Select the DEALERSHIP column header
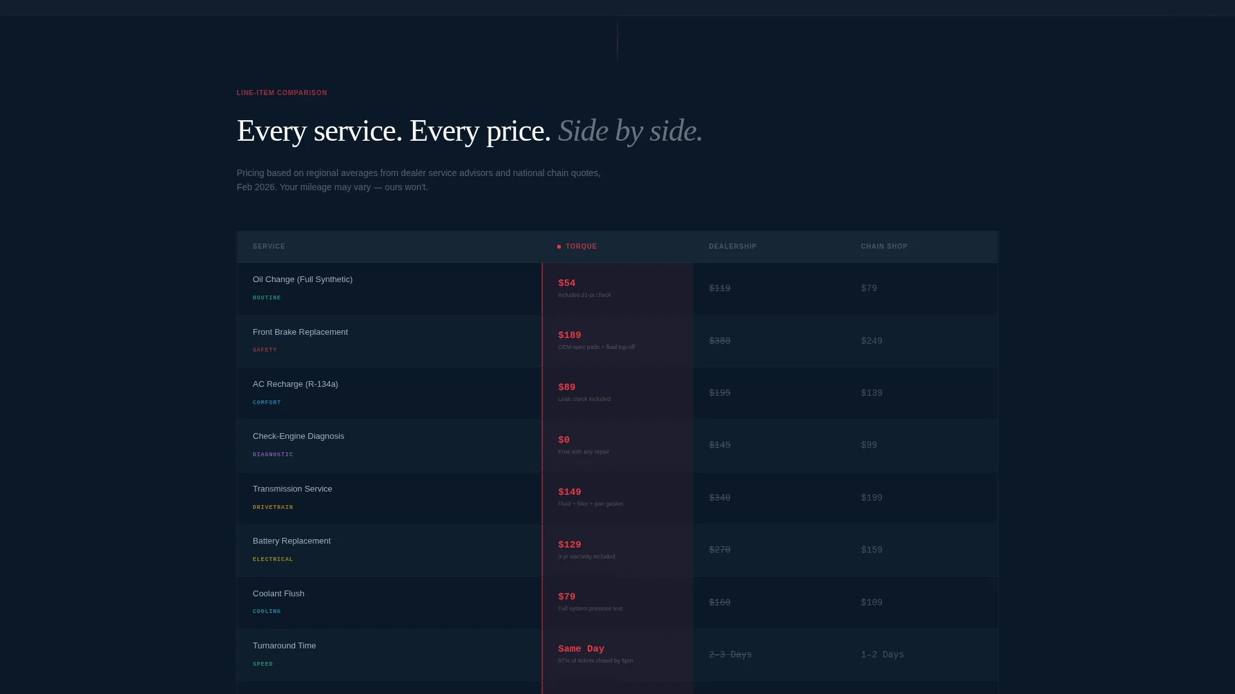1235x694 pixels. (733, 247)
